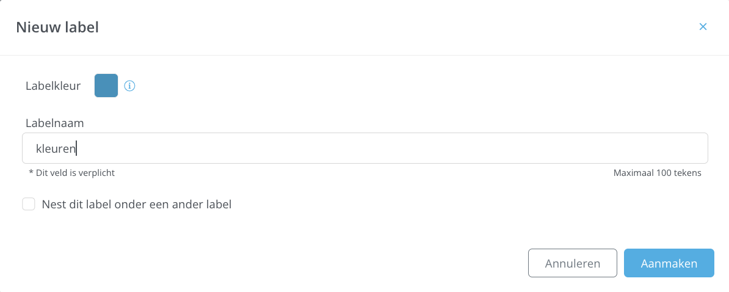This screenshot has width=729, height=292.
Task: Select the Labelkleur color square
Action: point(106,86)
